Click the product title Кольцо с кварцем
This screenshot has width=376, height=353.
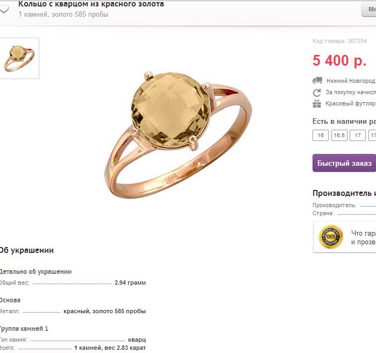[91, 4]
